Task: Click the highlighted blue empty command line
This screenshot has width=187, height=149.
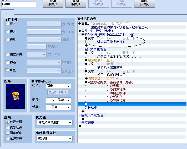Action: 132,104
